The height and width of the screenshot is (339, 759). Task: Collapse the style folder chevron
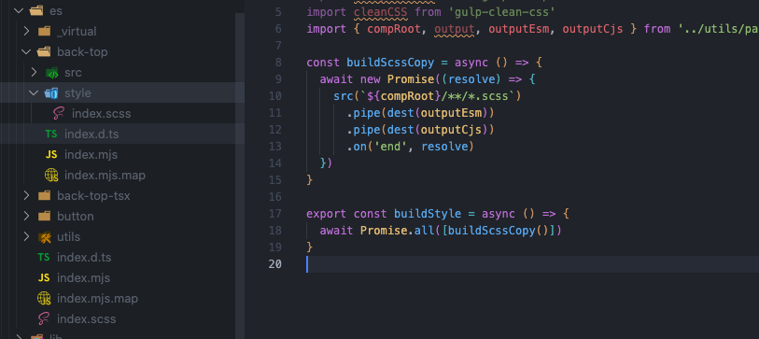point(34,93)
